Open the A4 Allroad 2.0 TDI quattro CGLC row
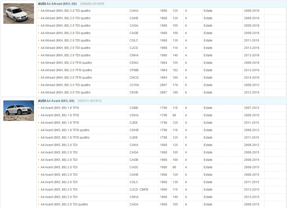 162,40
